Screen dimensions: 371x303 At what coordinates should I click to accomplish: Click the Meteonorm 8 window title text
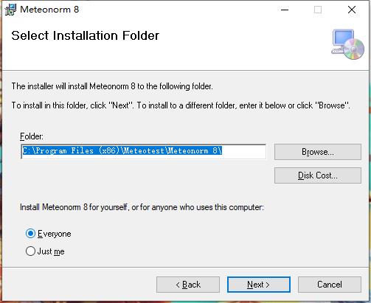49,10
